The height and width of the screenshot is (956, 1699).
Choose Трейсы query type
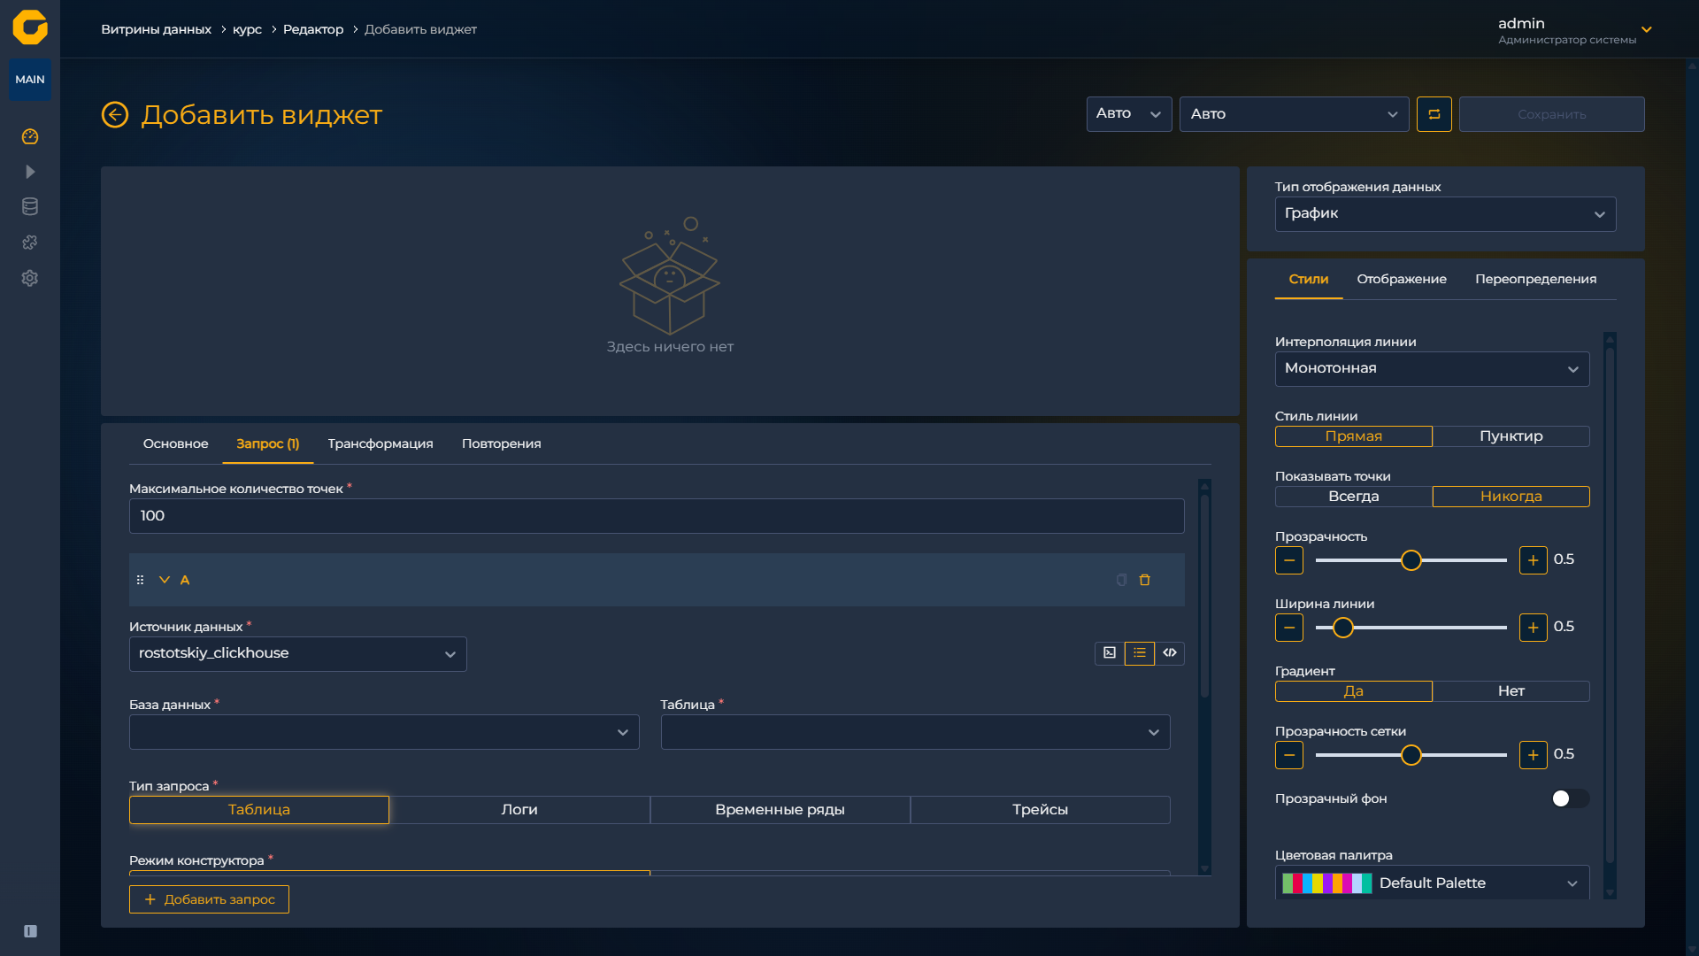coord(1041,810)
